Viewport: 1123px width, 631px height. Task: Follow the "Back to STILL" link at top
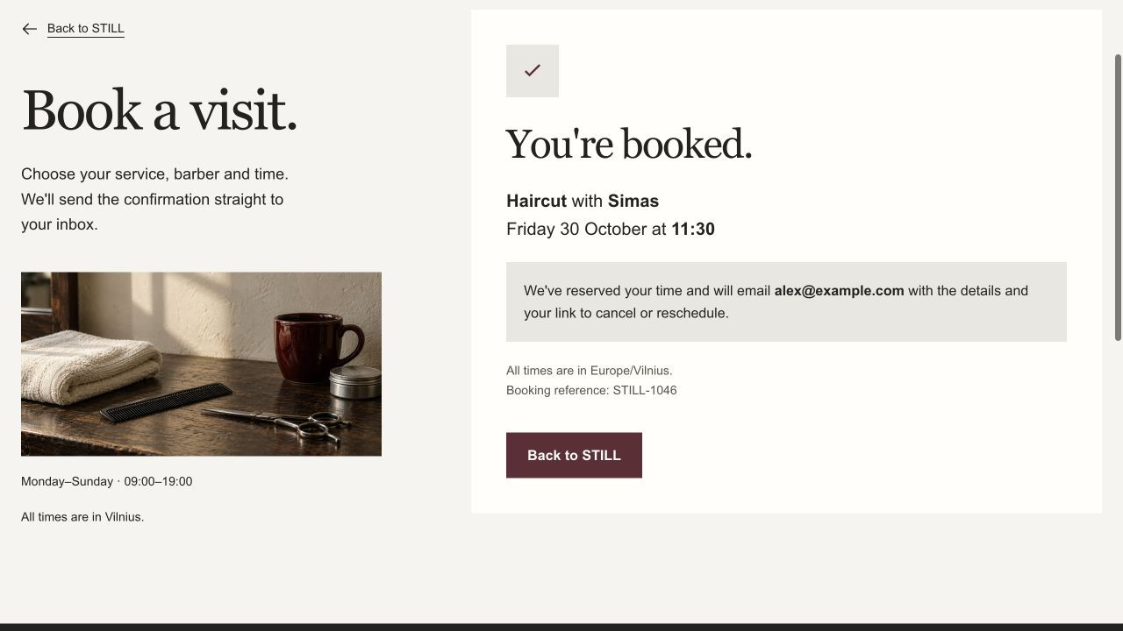coord(85,29)
